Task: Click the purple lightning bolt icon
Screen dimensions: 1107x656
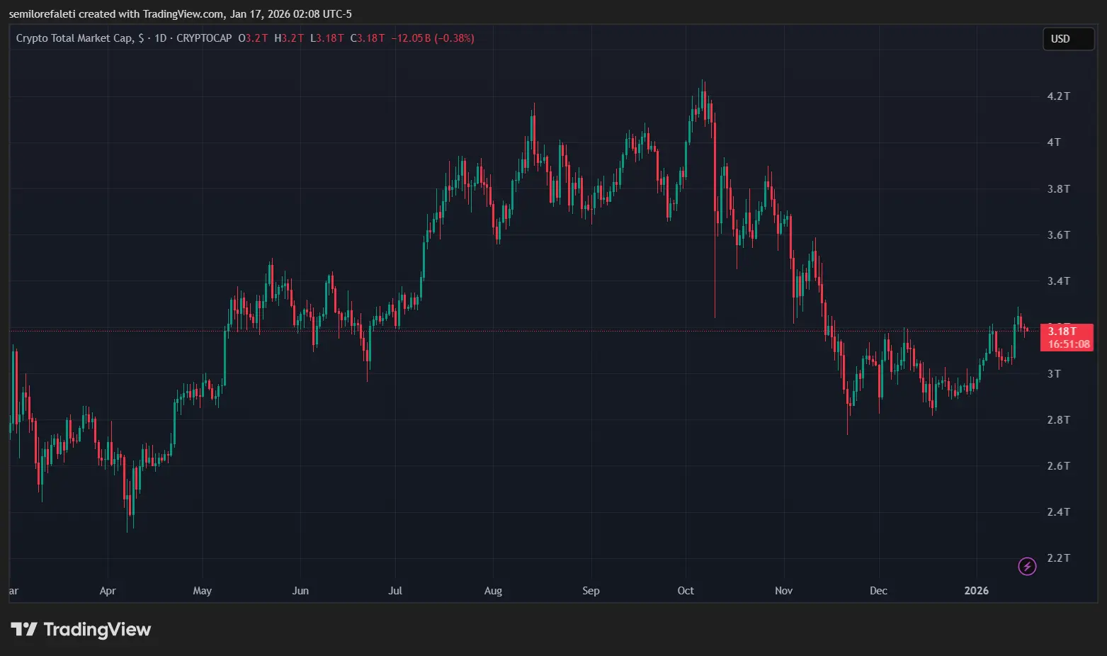Action: [x=1027, y=566]
